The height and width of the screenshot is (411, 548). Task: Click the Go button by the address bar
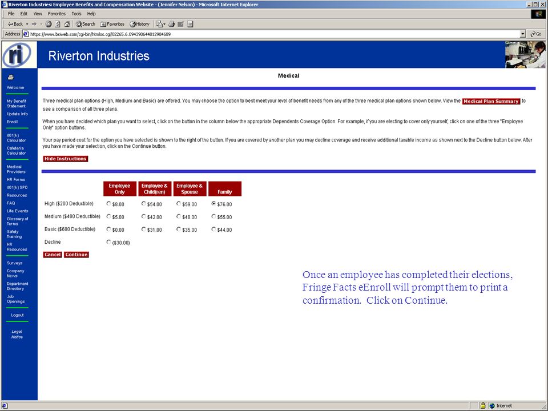pyautogui.click(x=536, y=34)
